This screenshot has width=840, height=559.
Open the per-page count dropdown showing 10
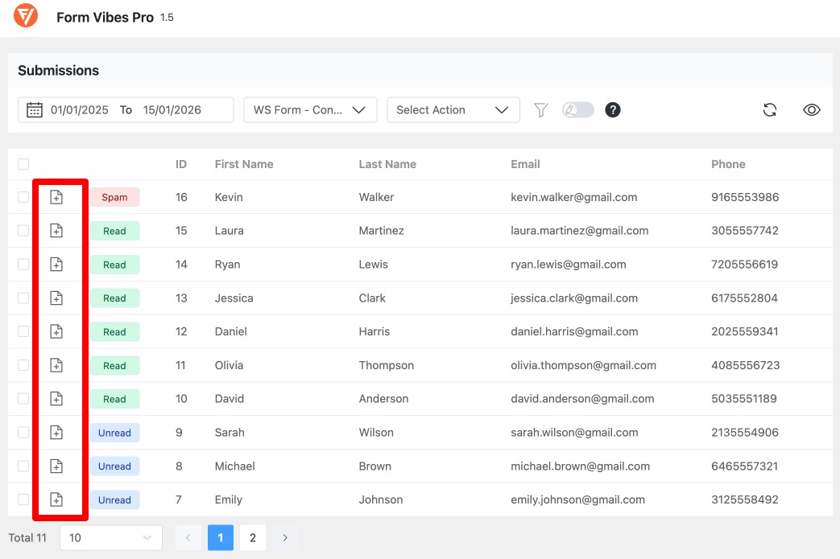110,537
